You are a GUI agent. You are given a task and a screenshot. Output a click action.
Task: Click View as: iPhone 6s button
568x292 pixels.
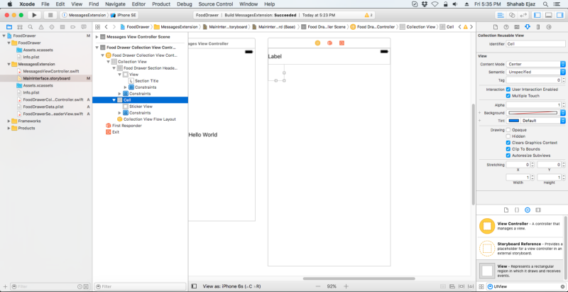tap(231, 286)
